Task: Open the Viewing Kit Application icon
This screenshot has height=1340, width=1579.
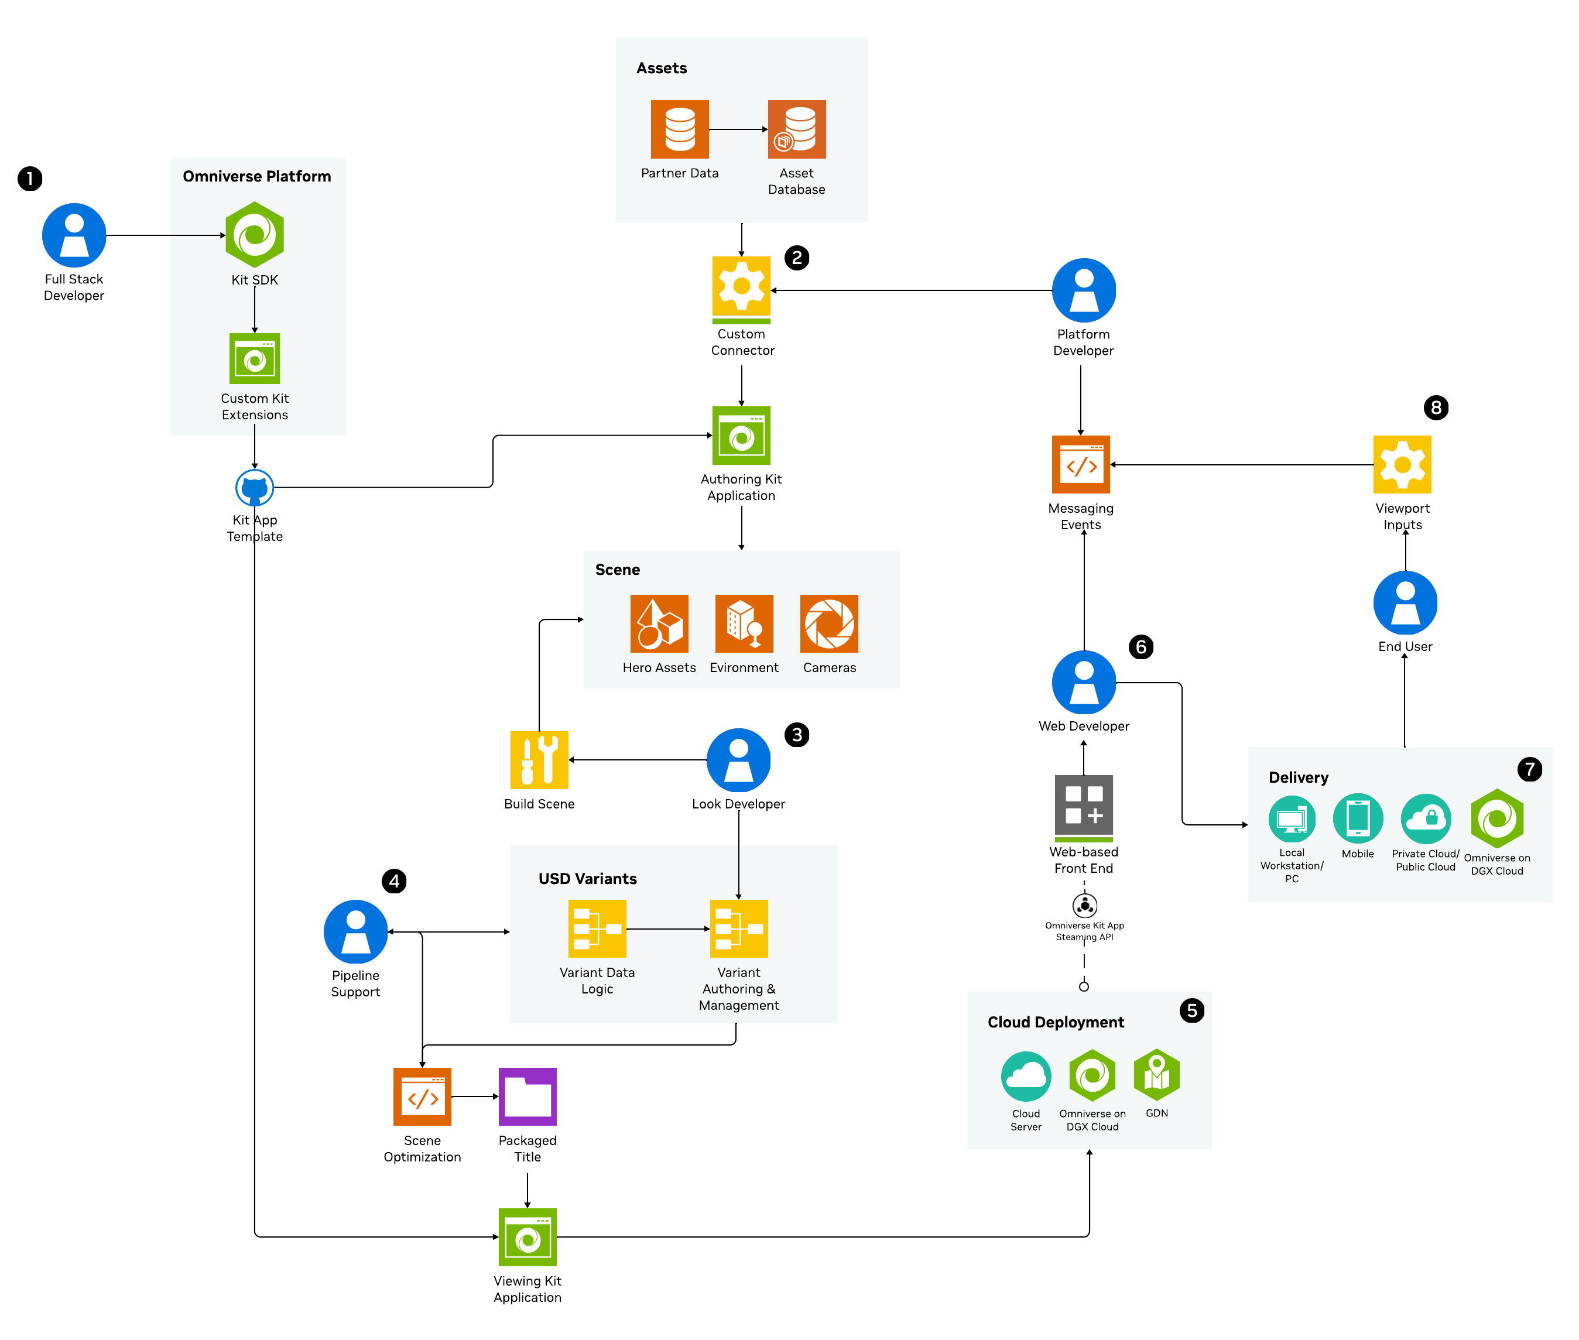Action: click(528, 1238)
